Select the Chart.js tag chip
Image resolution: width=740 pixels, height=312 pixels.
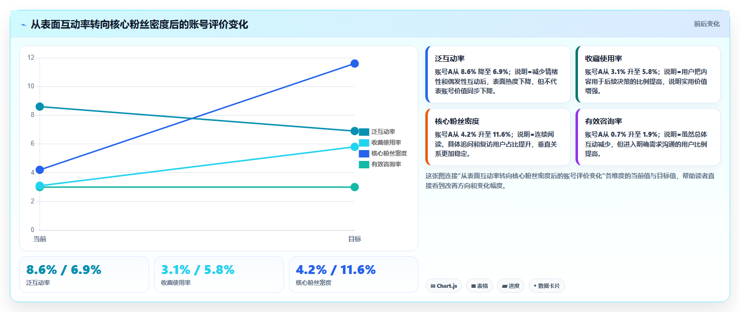point(444,286)
